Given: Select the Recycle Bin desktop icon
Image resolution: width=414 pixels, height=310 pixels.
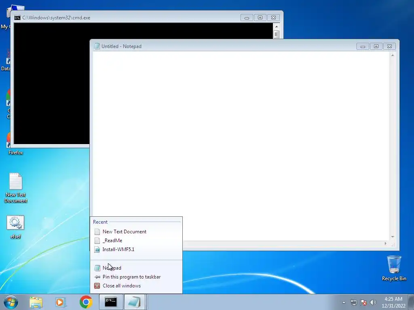Looking at the screenshot, I should click(394, 268).
